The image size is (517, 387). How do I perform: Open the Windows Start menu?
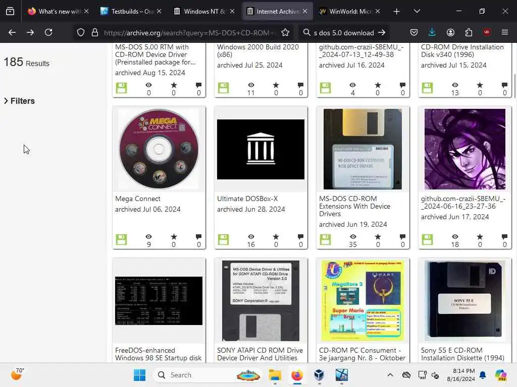click(x=139, y=375)
